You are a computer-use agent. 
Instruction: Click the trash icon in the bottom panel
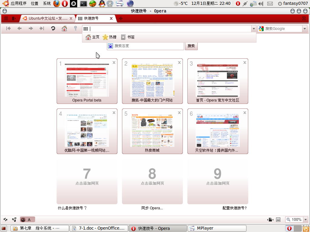(x=306, y=228)
